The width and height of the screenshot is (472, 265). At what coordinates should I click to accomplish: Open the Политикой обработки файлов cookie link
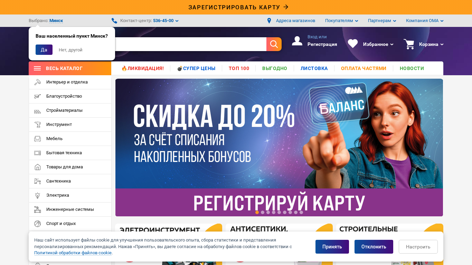tap(73, 253)
